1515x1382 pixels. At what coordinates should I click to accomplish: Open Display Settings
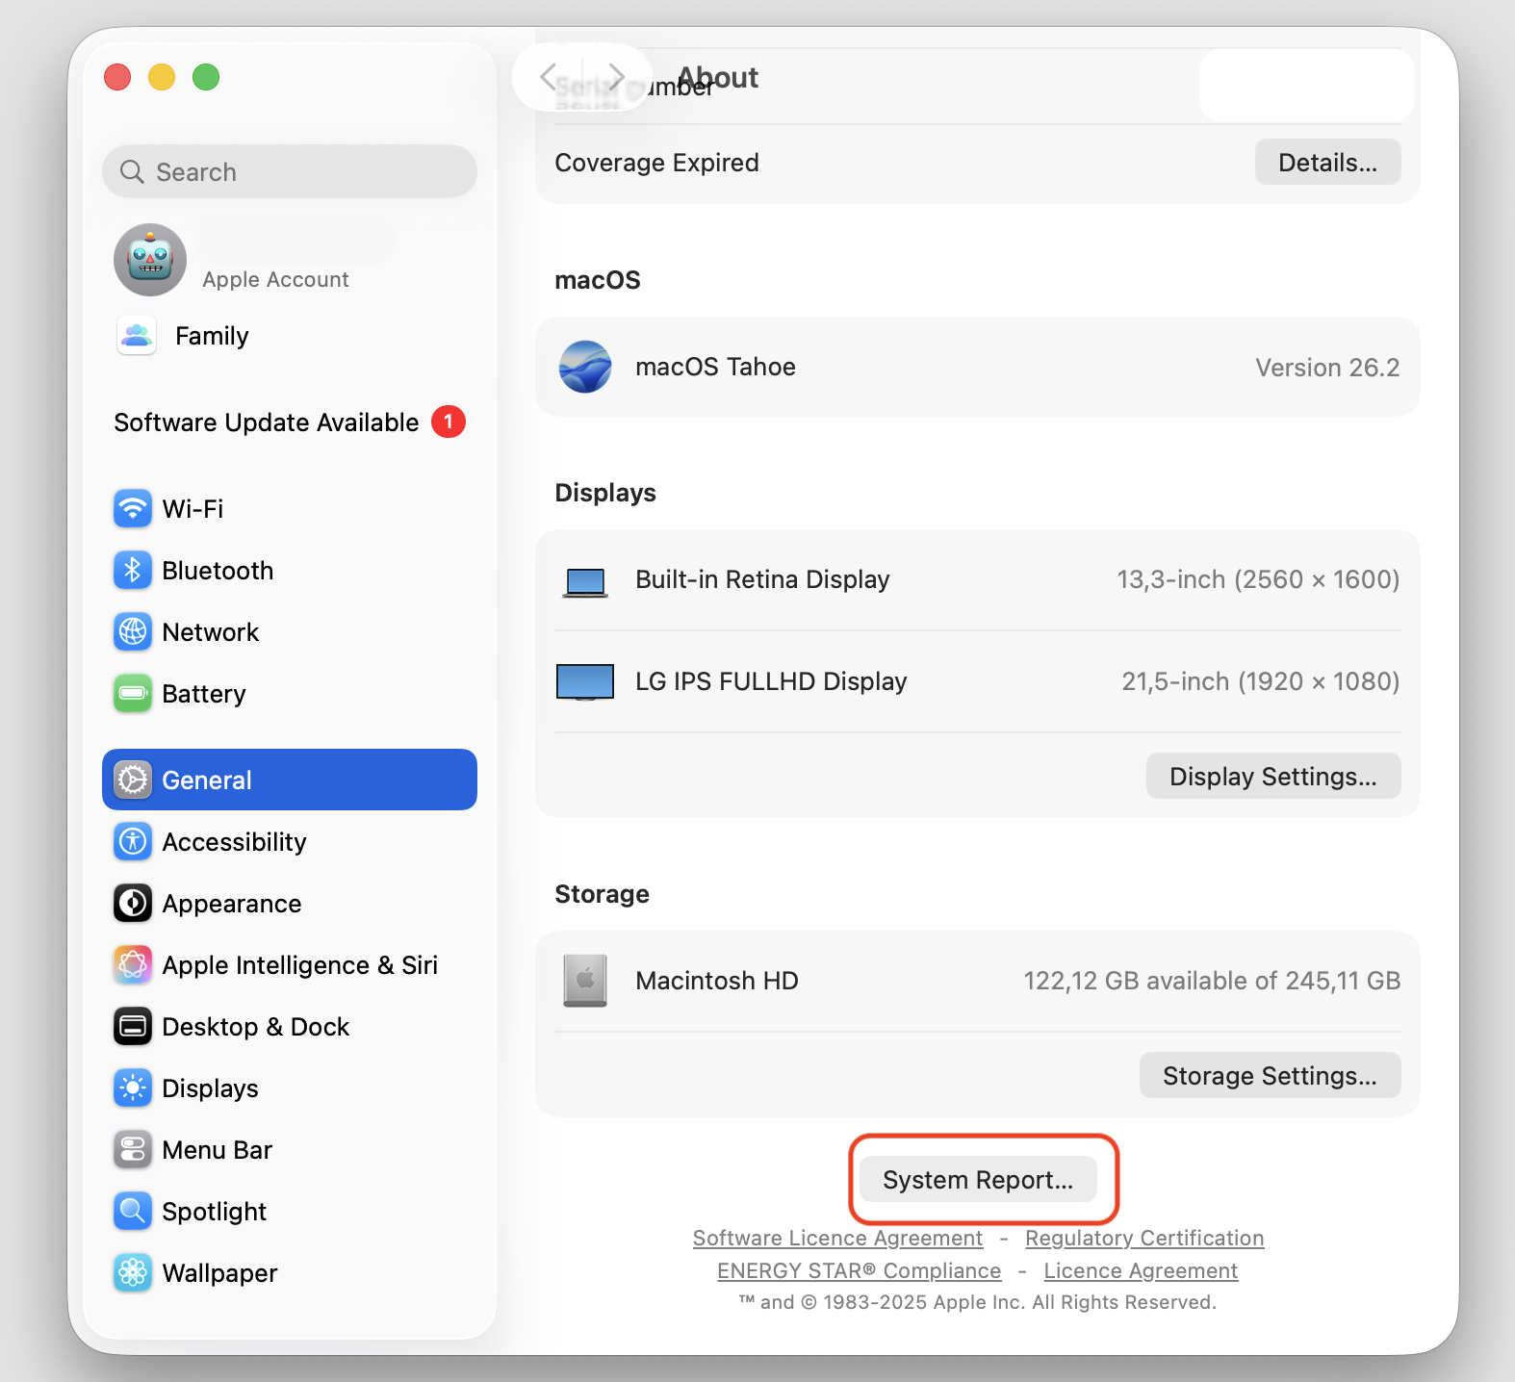pyautogui.click(x=1272, y=776)
